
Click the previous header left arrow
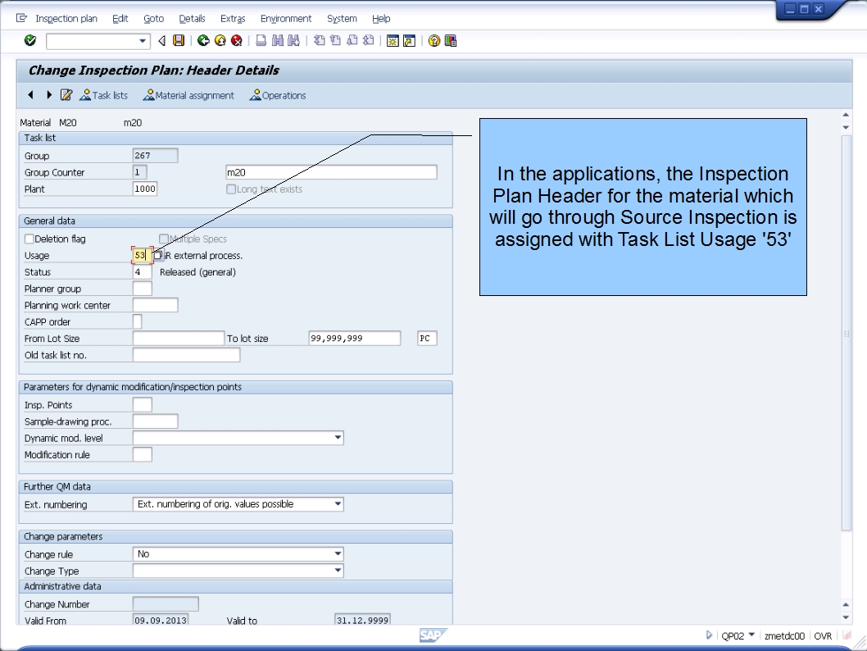click(30, 94)
